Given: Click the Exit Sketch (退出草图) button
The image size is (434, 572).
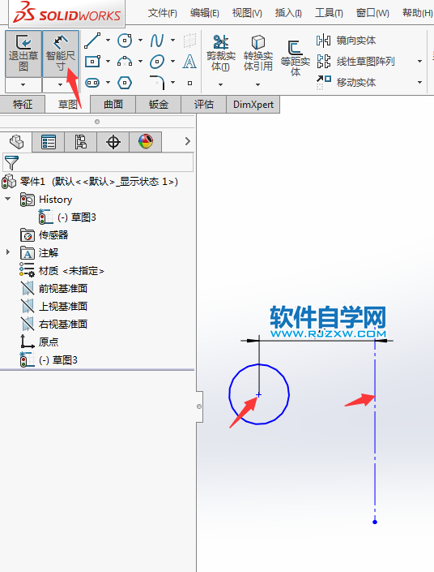Looking at the screenshot, I should pyautogui.click(x=23, y=54).
